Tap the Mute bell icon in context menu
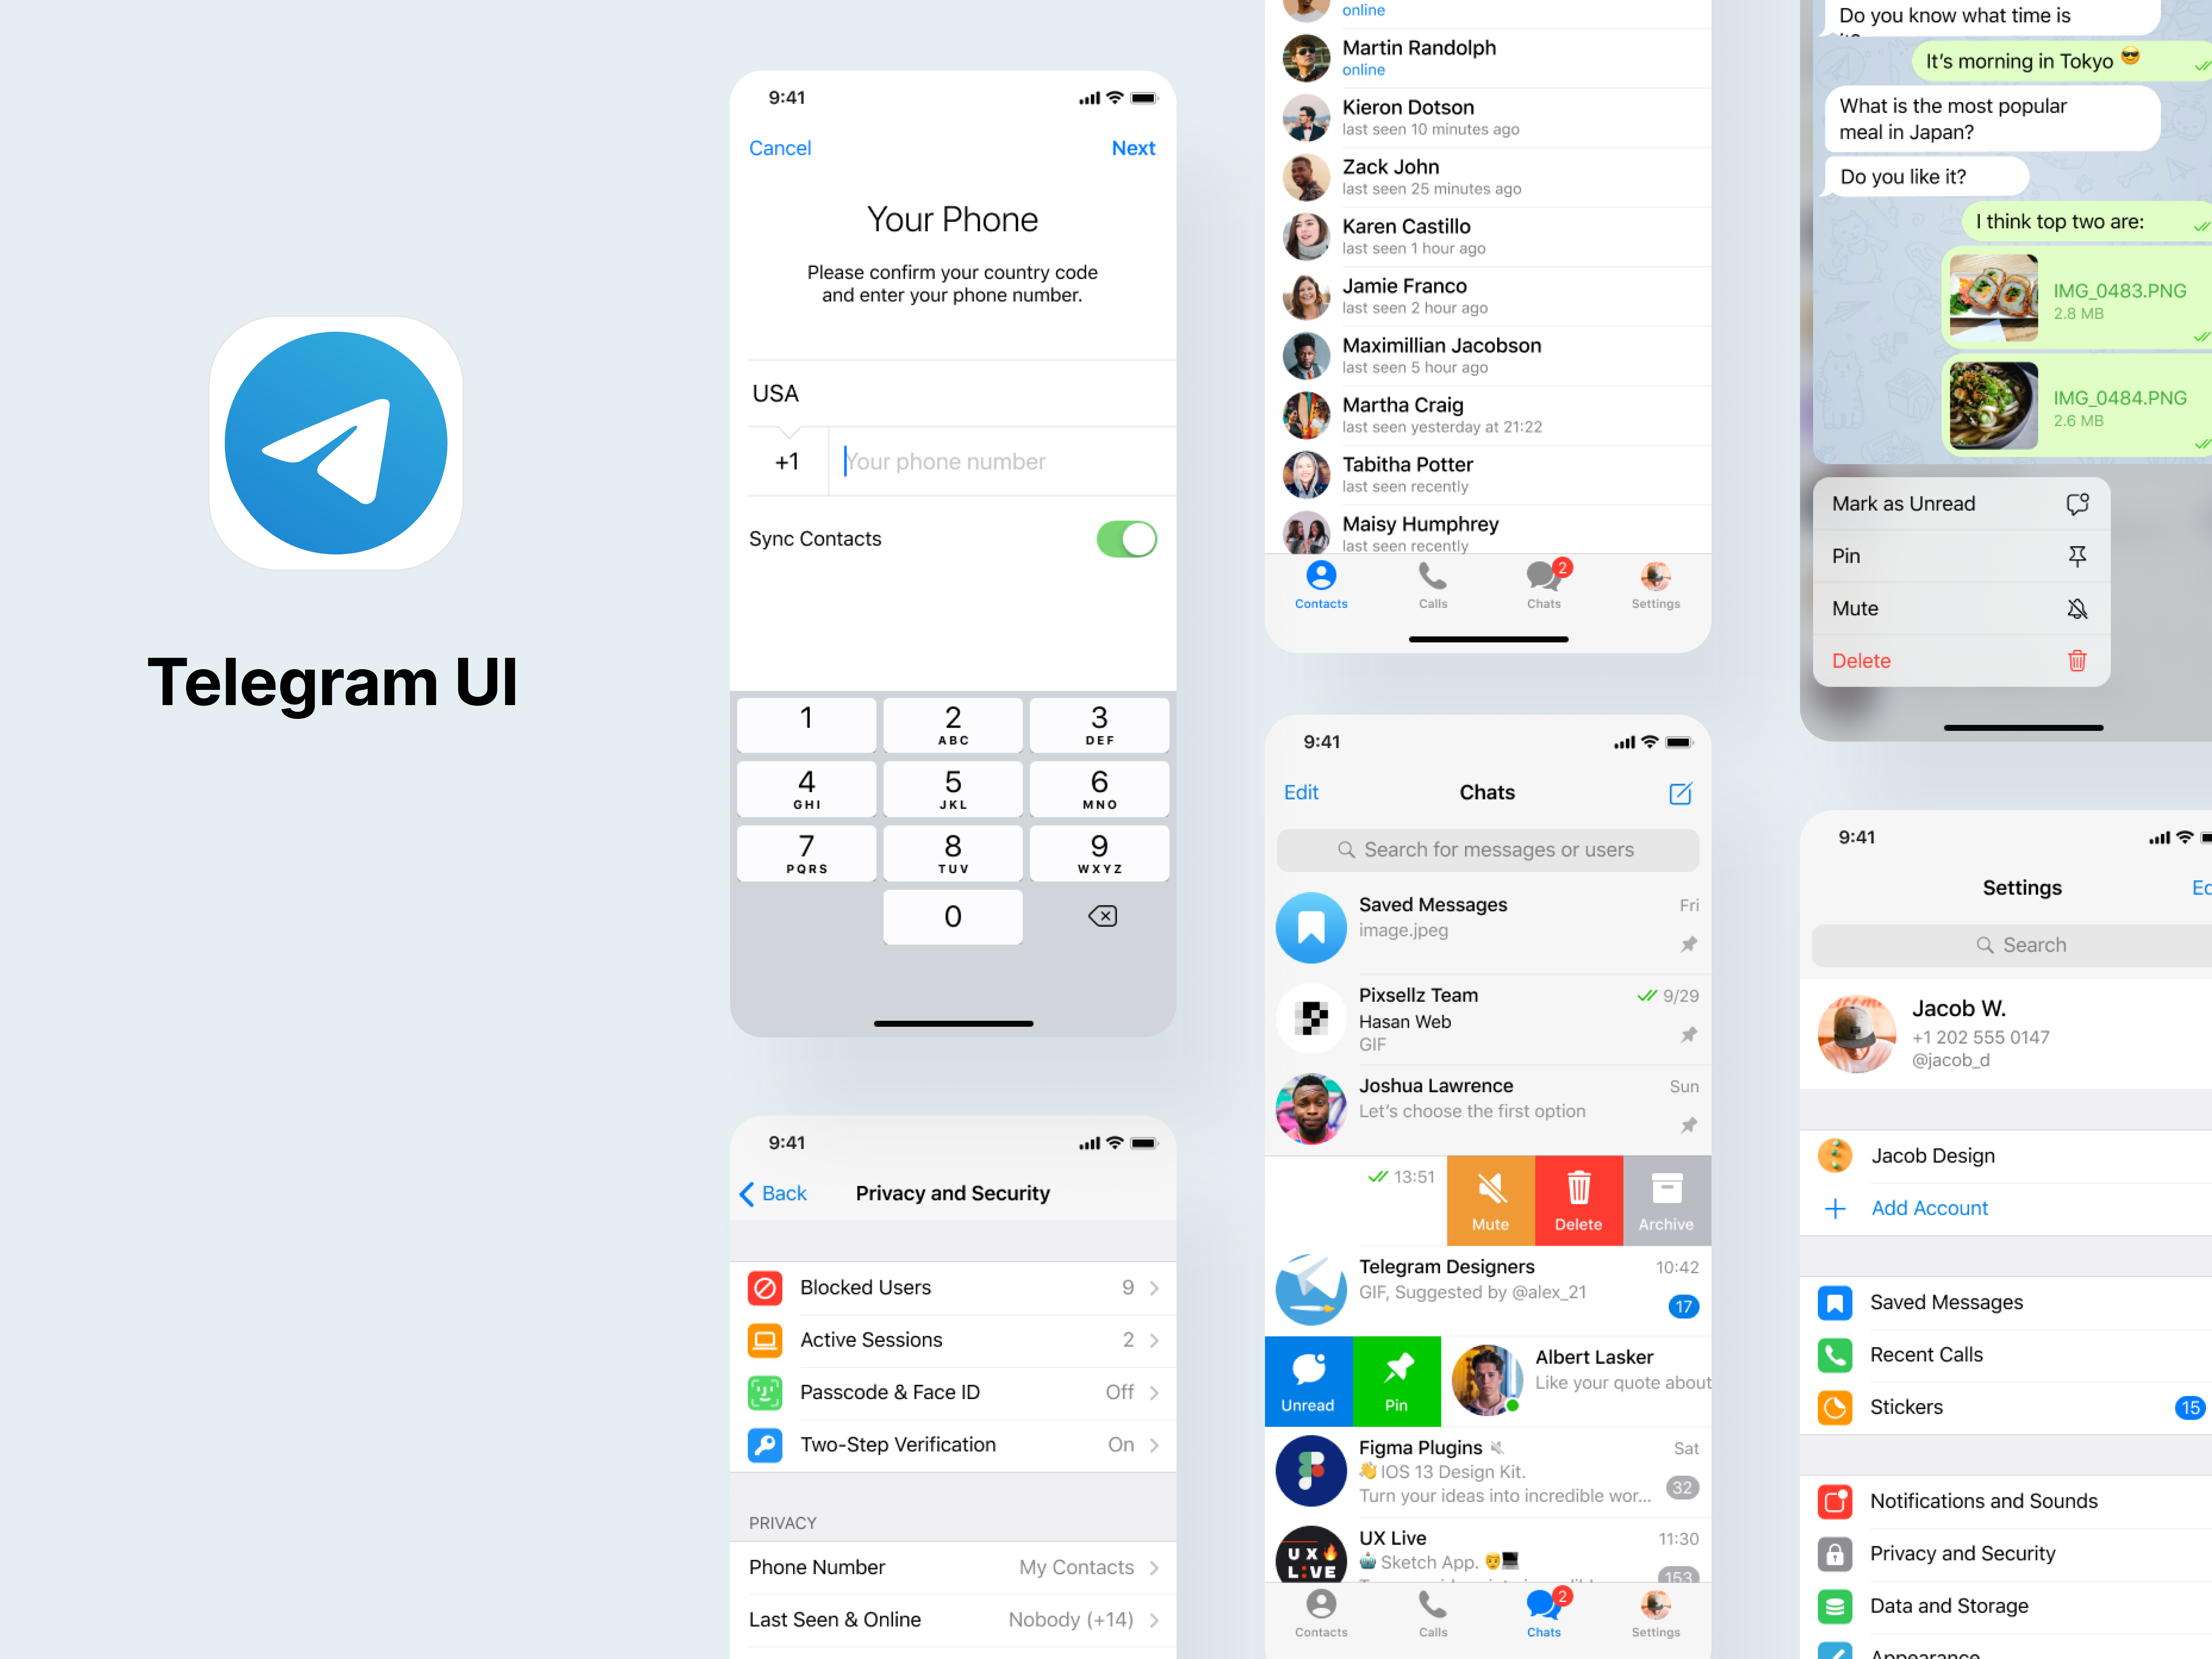This screenshot has height=1659, width=2212. click(2076, 608)
